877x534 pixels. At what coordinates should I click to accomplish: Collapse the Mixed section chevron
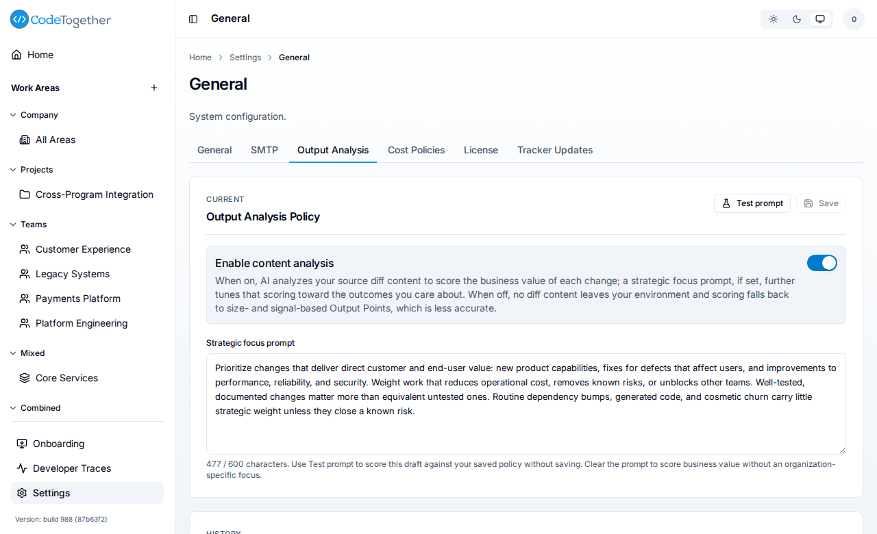13,353
